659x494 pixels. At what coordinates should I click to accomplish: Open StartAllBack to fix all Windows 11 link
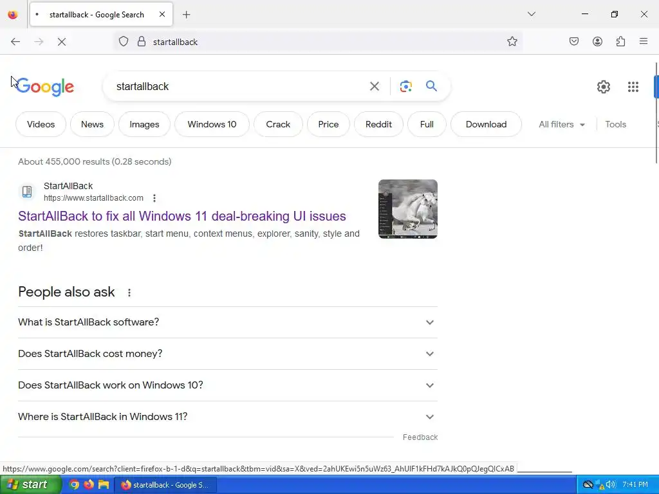point(182,216)
